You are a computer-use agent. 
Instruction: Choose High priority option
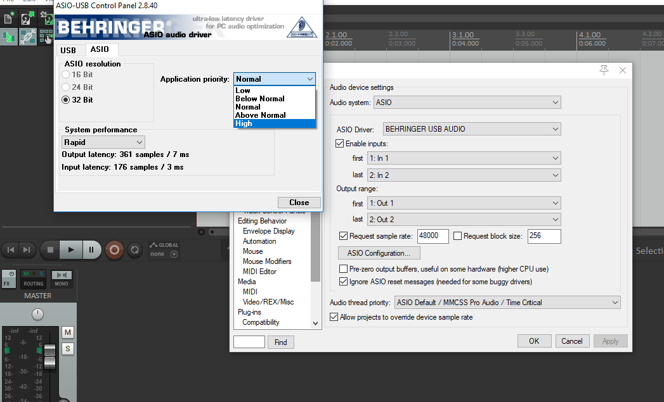[x=275, y=123]
